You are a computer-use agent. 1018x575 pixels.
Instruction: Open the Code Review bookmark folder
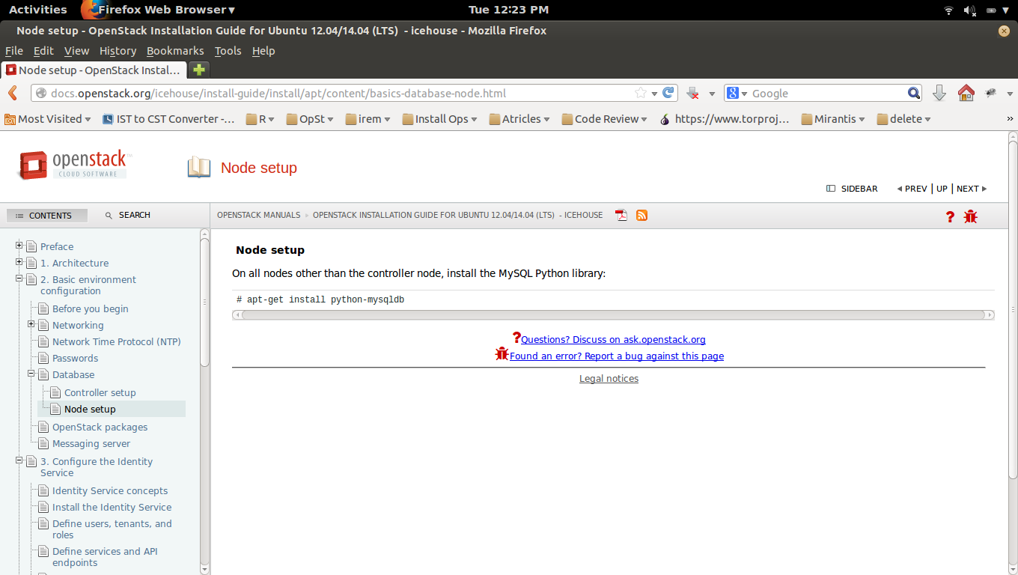click(605, 118)
